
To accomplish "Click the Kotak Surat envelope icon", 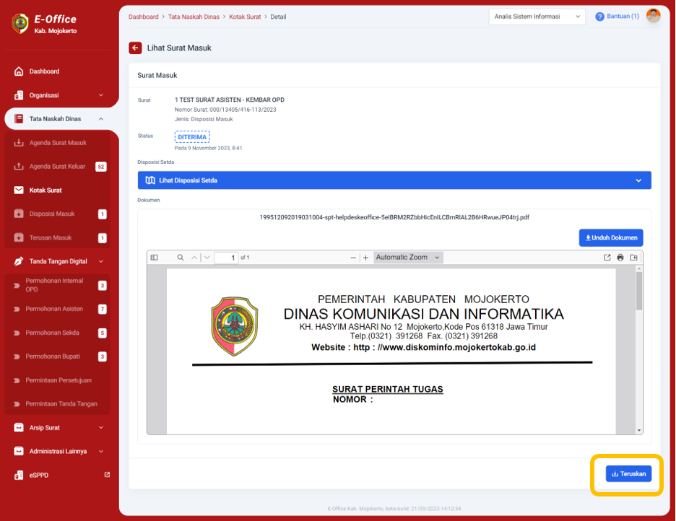I will [x=19, y=190].
